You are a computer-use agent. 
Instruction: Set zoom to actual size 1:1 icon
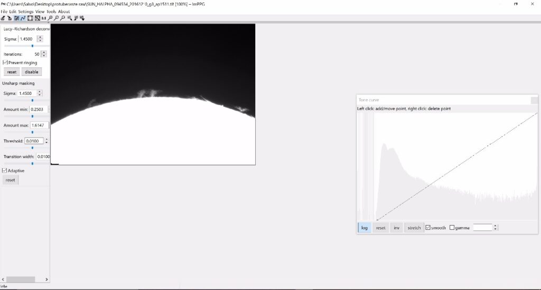[x=43, y=18]
